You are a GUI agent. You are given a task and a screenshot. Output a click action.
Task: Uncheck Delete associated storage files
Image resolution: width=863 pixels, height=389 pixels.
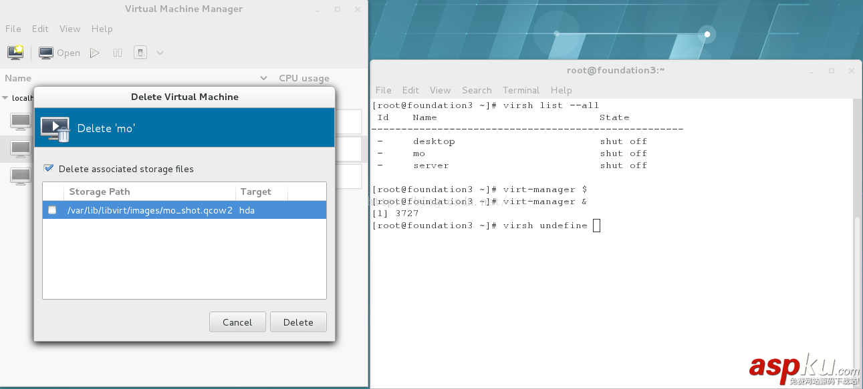pyautogui.click(x=49, y=169)
